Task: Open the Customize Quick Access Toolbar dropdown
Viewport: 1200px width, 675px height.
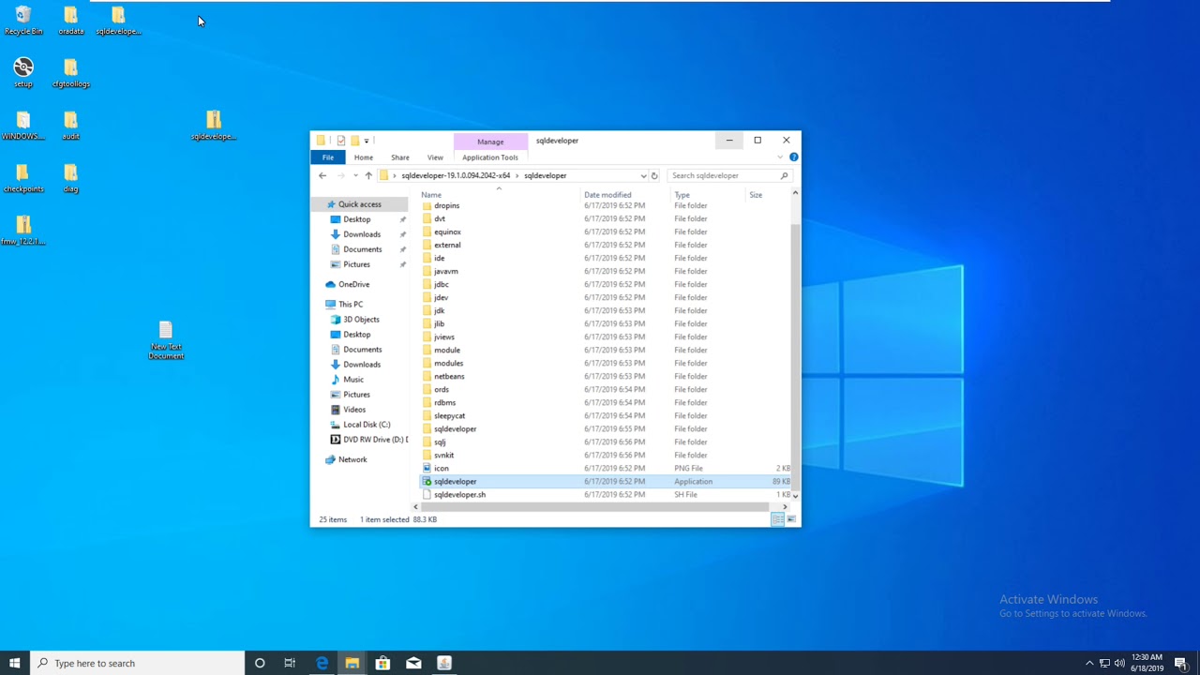Action: point(367,141)
